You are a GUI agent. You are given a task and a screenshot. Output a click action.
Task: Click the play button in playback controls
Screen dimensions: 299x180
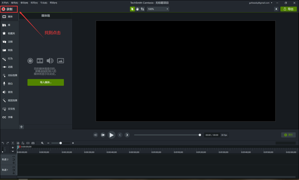[x=111, y=135]
